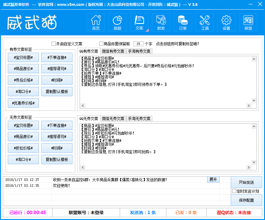265x220 pixels.
Task: Click the 群发 mass-send icon
Action: pyautogui.click(x=161, y=22)
